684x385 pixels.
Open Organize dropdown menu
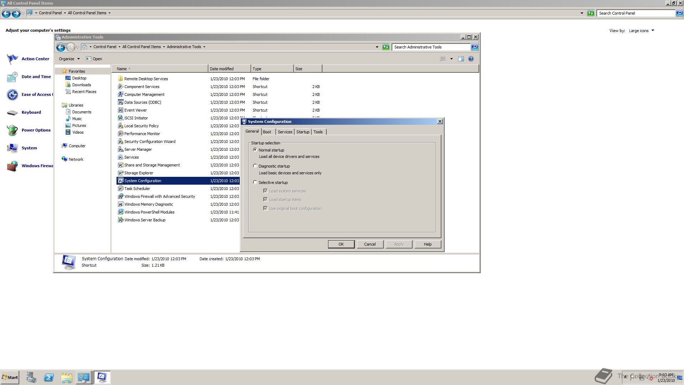click(69, 59)
